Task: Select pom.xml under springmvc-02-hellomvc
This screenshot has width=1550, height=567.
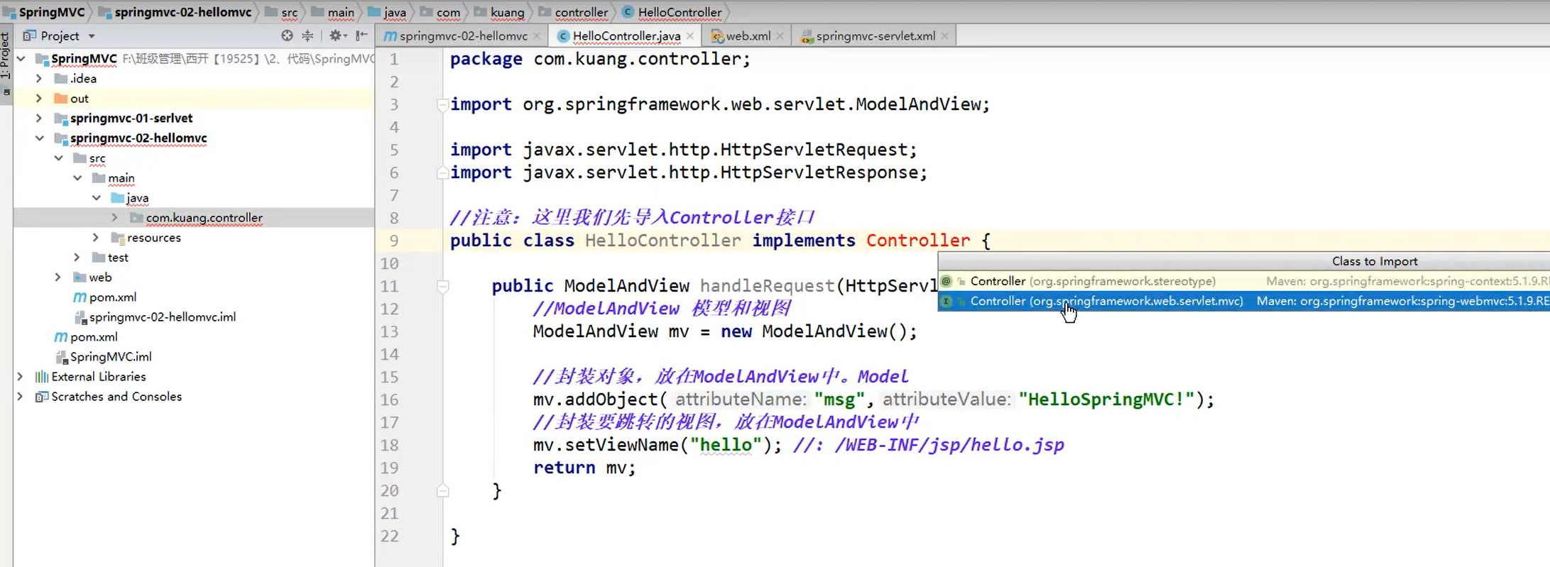Action: point(113,297)
